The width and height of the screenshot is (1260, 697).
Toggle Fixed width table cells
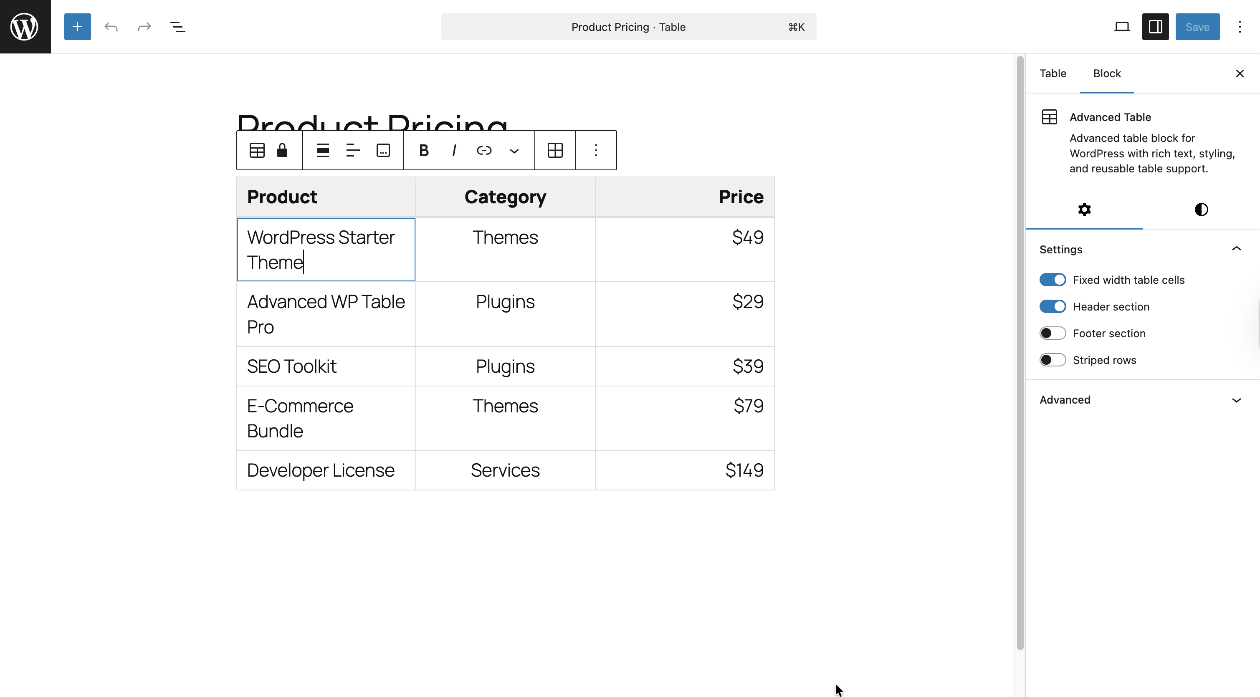coord(1053,280)
